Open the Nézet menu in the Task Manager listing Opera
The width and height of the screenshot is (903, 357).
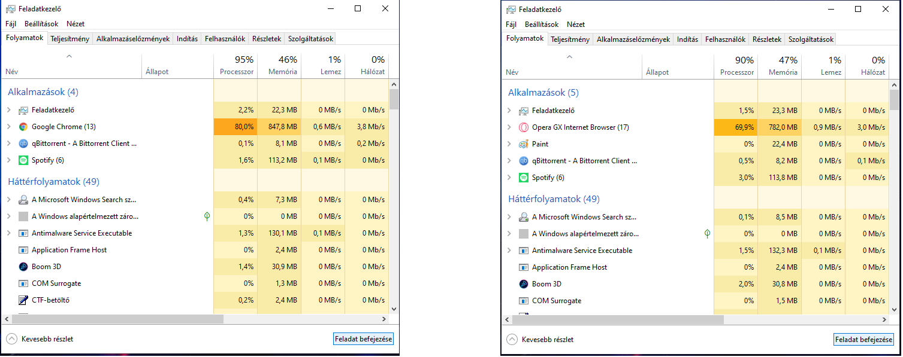click(x=576, y=25)
